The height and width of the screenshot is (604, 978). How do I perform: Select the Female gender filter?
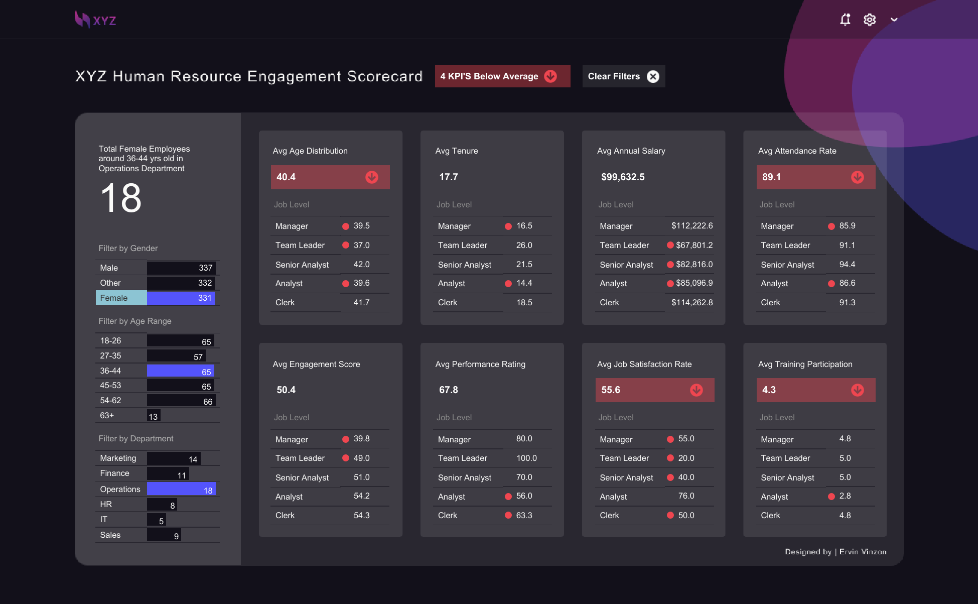[120, 297]
